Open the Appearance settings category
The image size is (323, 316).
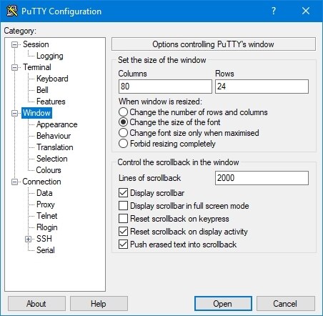coord(57,124)
